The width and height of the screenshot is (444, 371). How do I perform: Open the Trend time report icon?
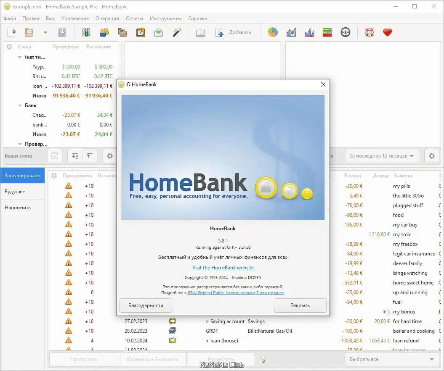coord(291,32)
